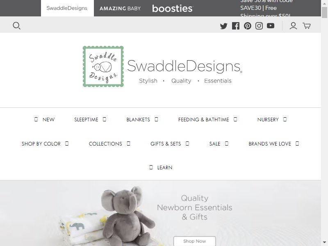Open the Sale menu item

click(215, 144)
